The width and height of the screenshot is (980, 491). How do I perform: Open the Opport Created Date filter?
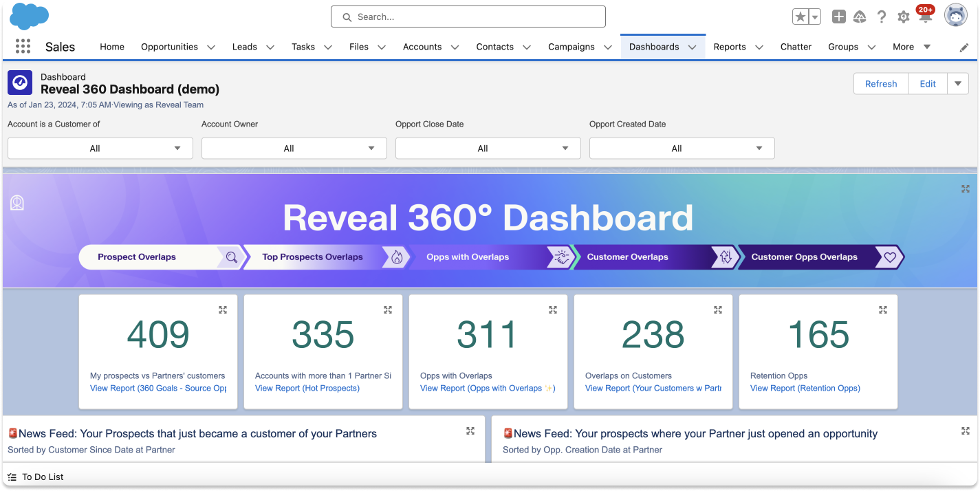pos(682,149)
